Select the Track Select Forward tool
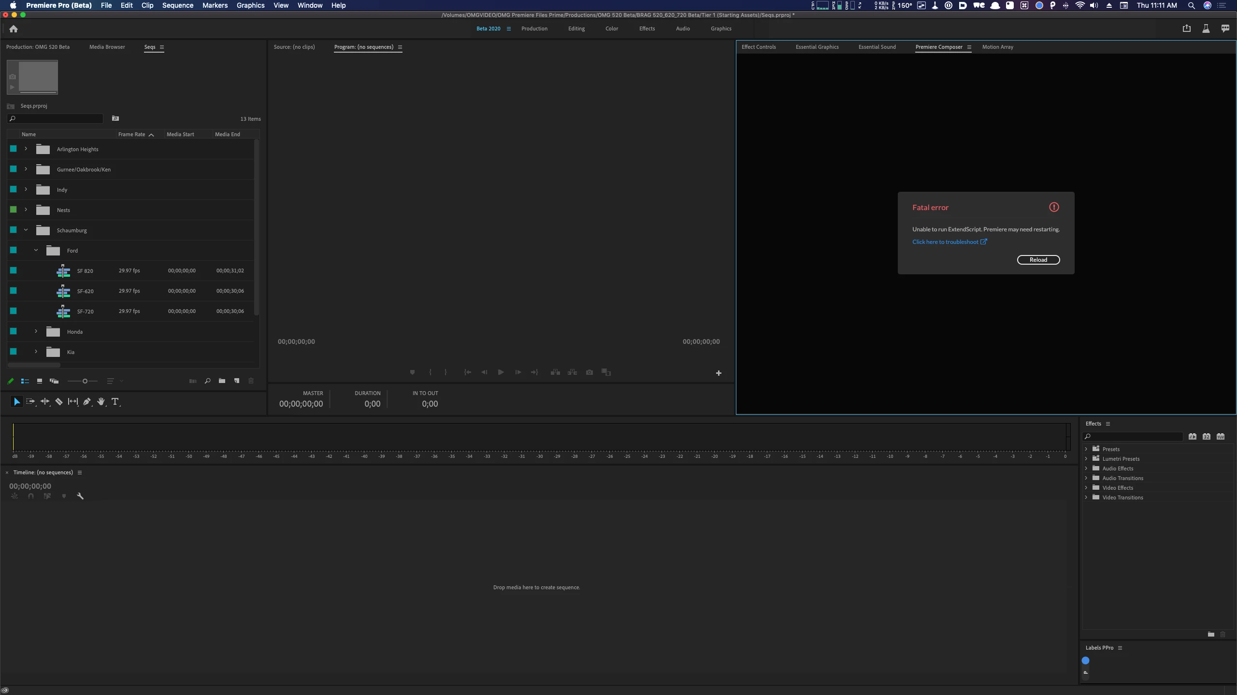 pyautogui.click(x=30, y=401)
